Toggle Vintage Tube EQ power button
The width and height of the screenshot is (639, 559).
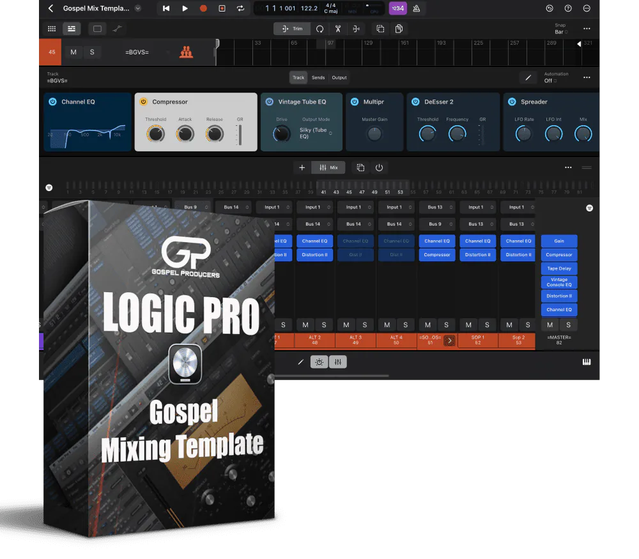[x=270, y=102]
